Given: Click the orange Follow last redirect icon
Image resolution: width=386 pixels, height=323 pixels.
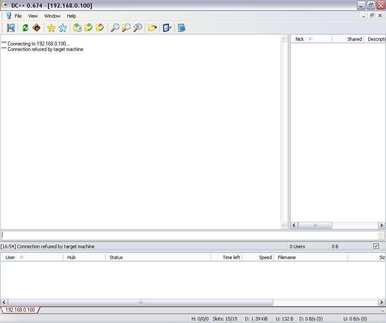Looking at the screenshot, I should point(37,28).
